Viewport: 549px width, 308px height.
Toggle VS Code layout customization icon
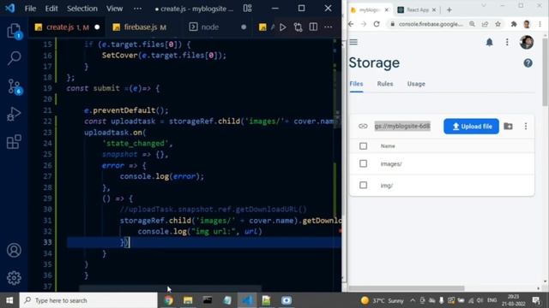point(248,9)
